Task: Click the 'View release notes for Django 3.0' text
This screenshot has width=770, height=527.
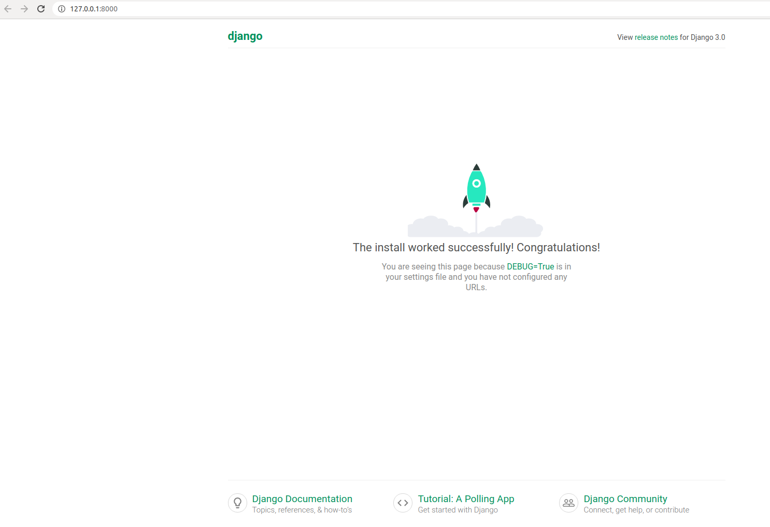Action: [x=671, y=37]
